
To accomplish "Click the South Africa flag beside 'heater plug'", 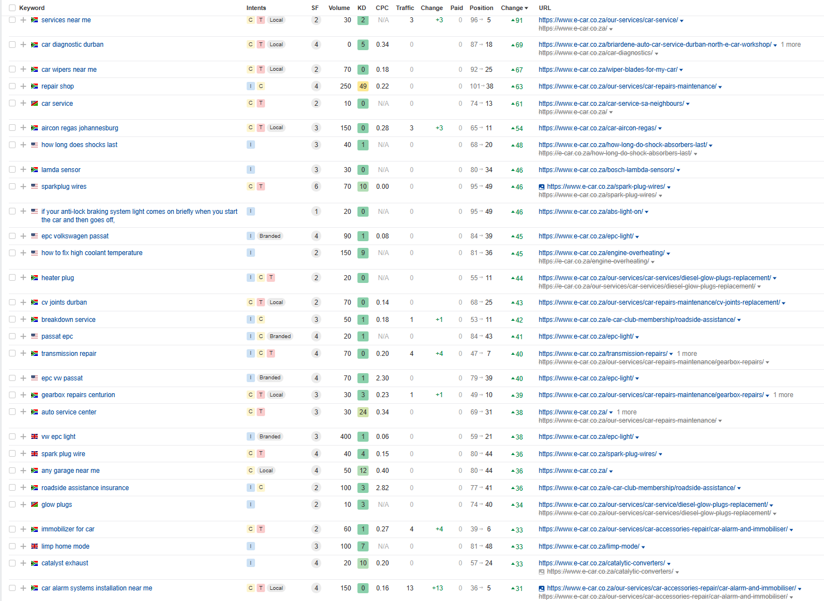I will coord(35,278).
